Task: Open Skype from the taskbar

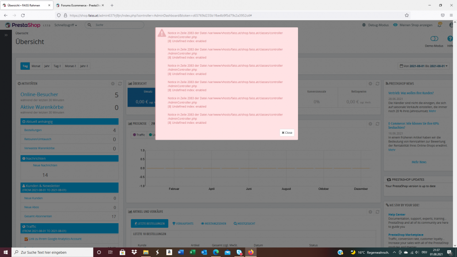Action: 239,252
